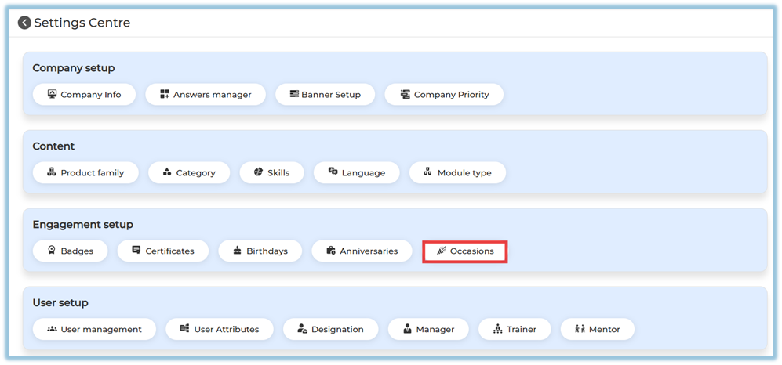Open Designation settings
The image size is (782, 365).
pyautogui.click(x=330, y=330)
